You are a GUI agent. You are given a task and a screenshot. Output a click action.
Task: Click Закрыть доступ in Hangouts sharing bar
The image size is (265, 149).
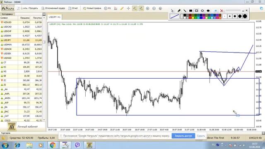(x=183, y=136)
